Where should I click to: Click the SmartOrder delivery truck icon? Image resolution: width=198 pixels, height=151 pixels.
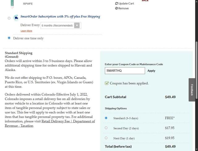point(16,17)
